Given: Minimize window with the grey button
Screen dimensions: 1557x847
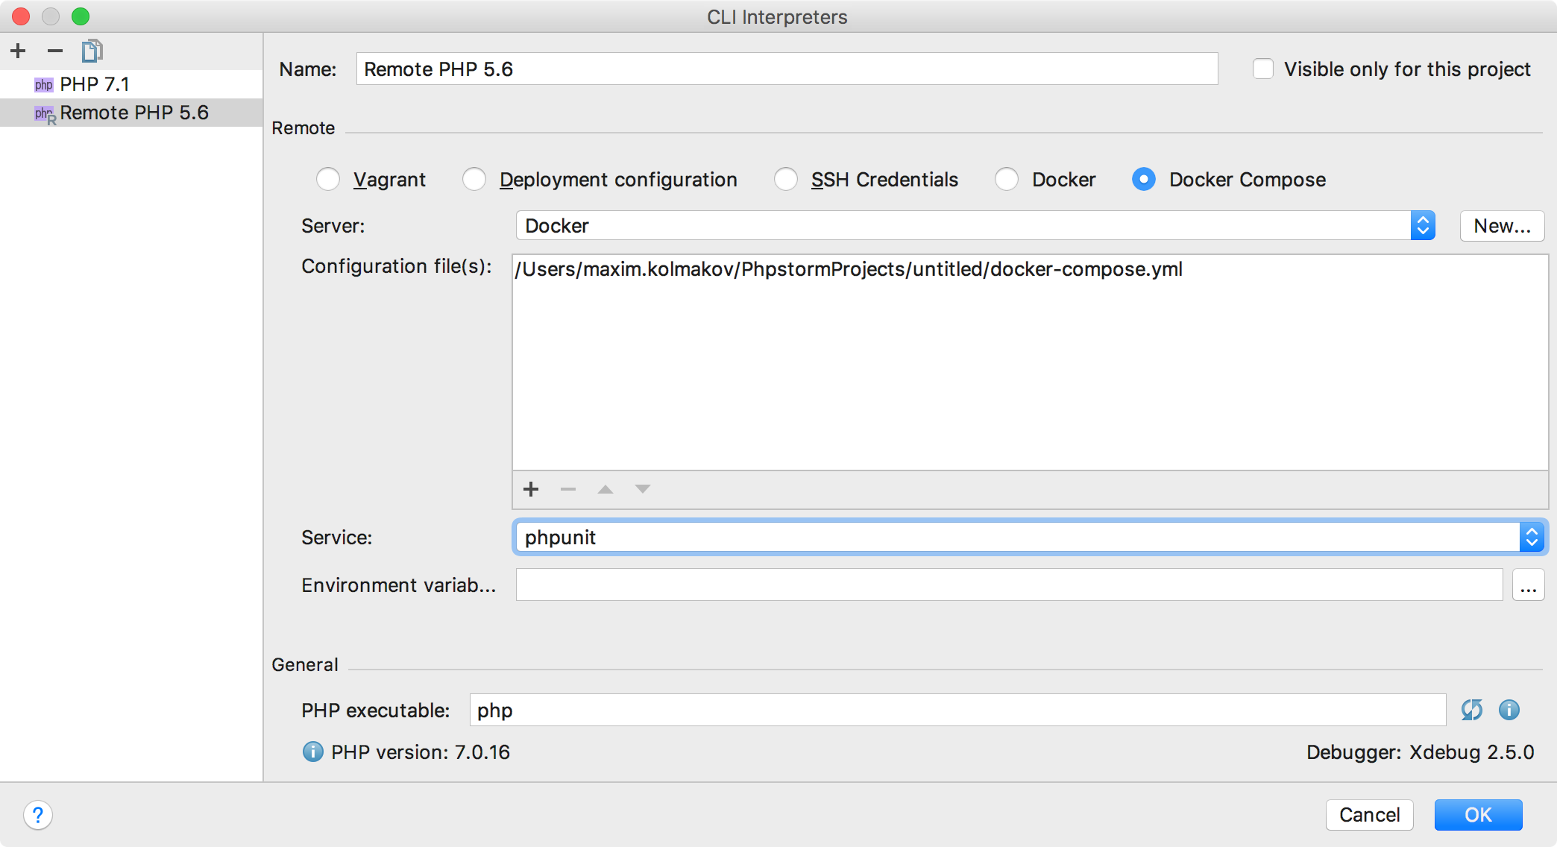Looking at the screenshot, I should coord(51,16).
